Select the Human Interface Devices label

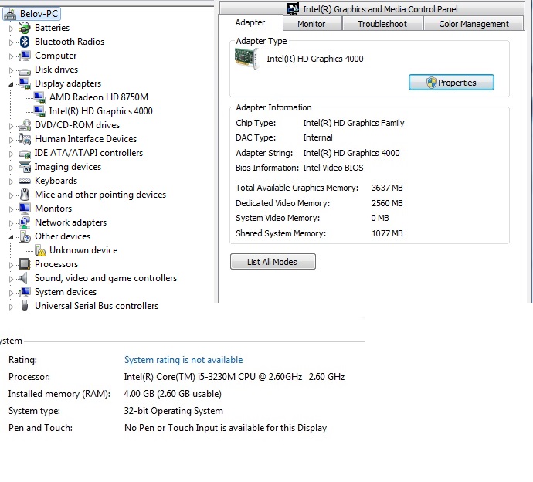[86, 139]
